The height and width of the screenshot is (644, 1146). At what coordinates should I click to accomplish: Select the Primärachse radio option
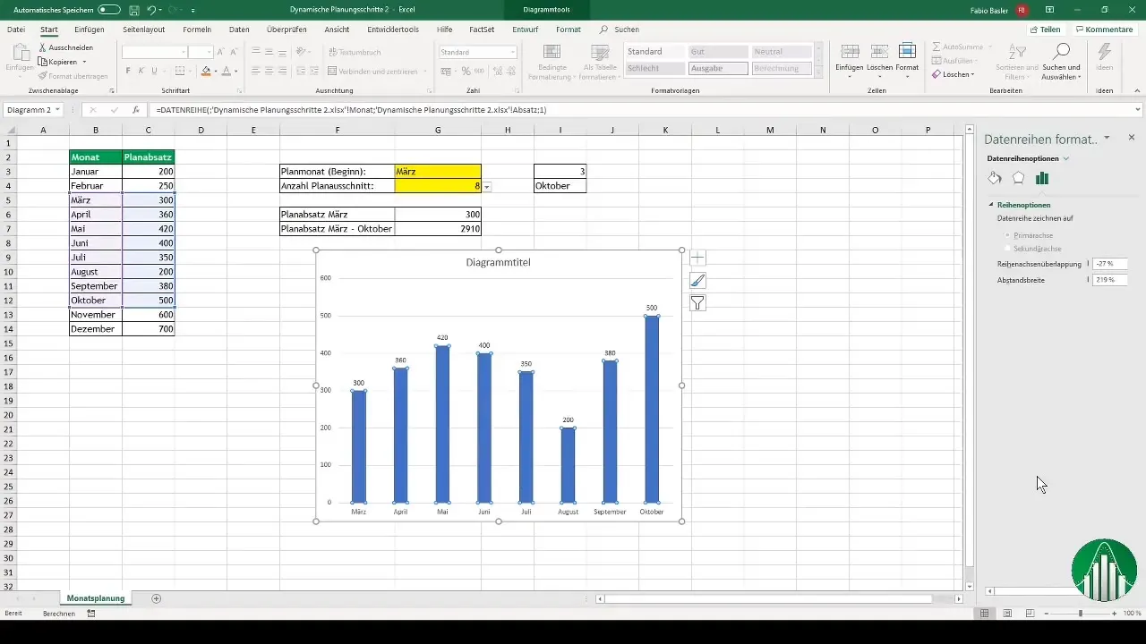[x=1008, y=234]
